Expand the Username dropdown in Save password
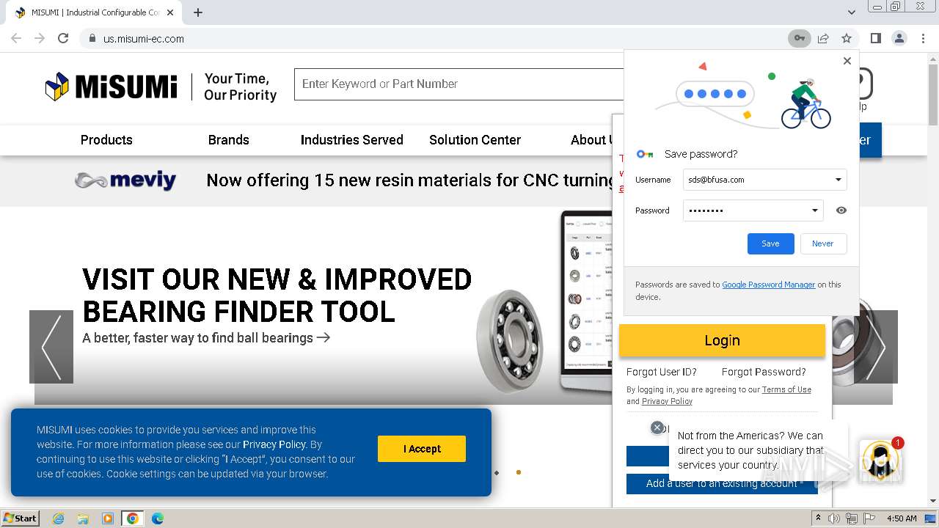The width and height of the screenshot is (939, 528). 838,180
